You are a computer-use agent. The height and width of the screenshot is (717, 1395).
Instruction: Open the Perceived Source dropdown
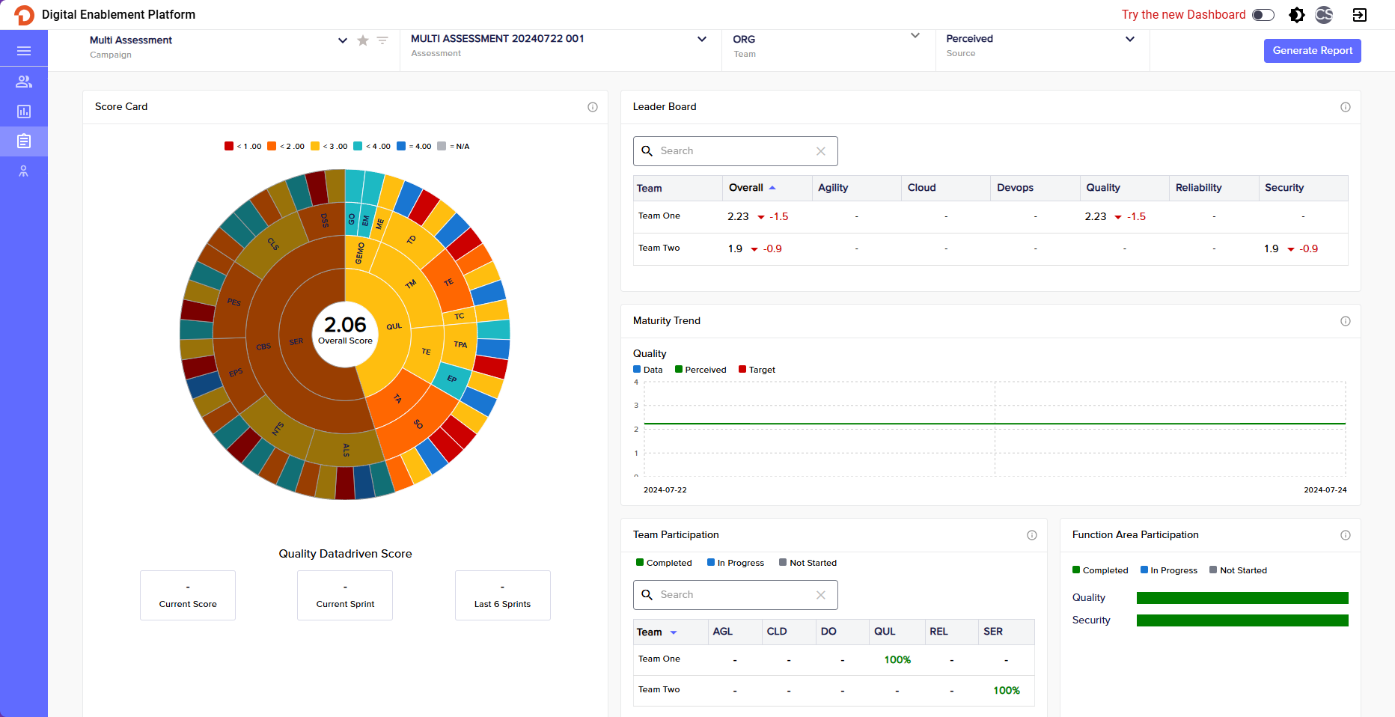(x=1130, y=38)
